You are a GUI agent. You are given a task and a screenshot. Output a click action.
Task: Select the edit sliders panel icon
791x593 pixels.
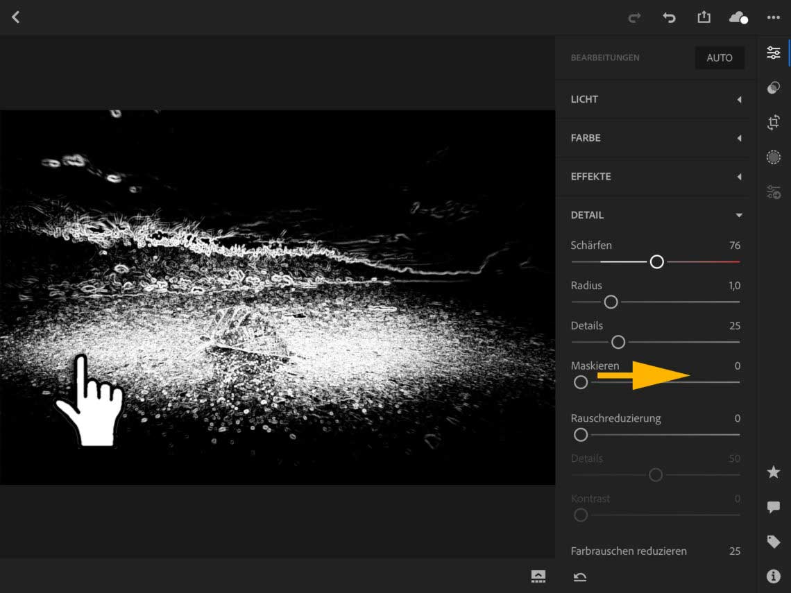(774, 53)
